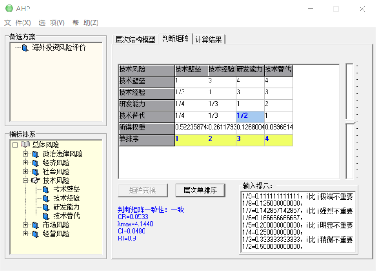
Task: Collapse the 总体风险 root node
Action: pyautogui.click(x=15, y=145)
